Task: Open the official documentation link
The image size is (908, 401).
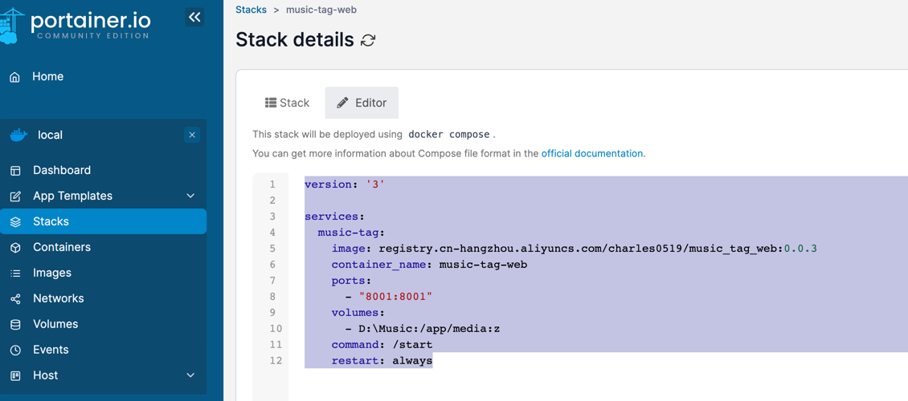Action: tap(591, 153)
